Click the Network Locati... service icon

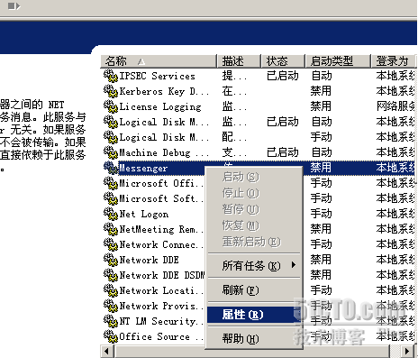pyautogui.click(x=111, y=290)
